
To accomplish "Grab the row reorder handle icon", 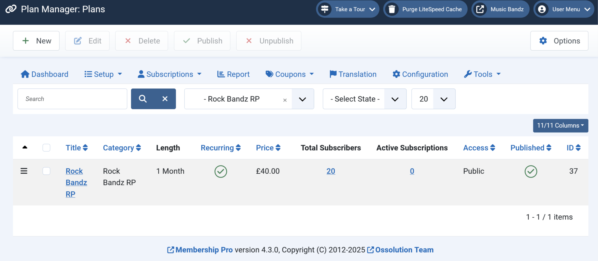I will click(x=24, y=171).
